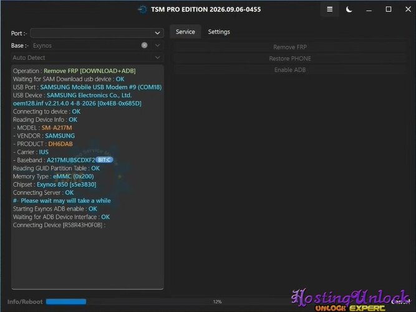Click the 12% progress bar

coord(217,301)
